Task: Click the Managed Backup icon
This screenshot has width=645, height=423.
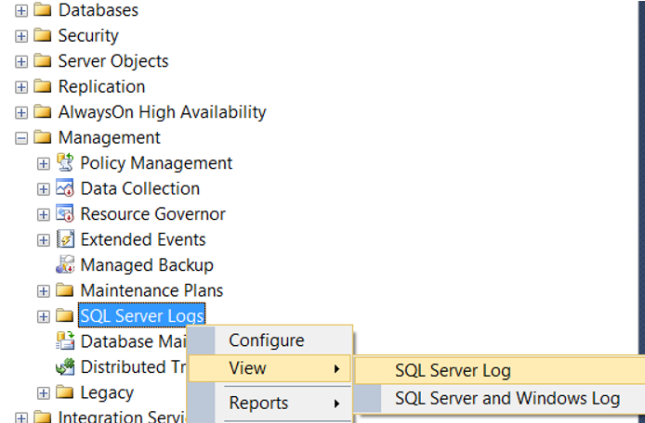Action: [65, 264]
